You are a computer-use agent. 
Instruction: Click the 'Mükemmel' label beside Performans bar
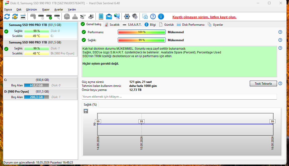click(x=176, y=32)
